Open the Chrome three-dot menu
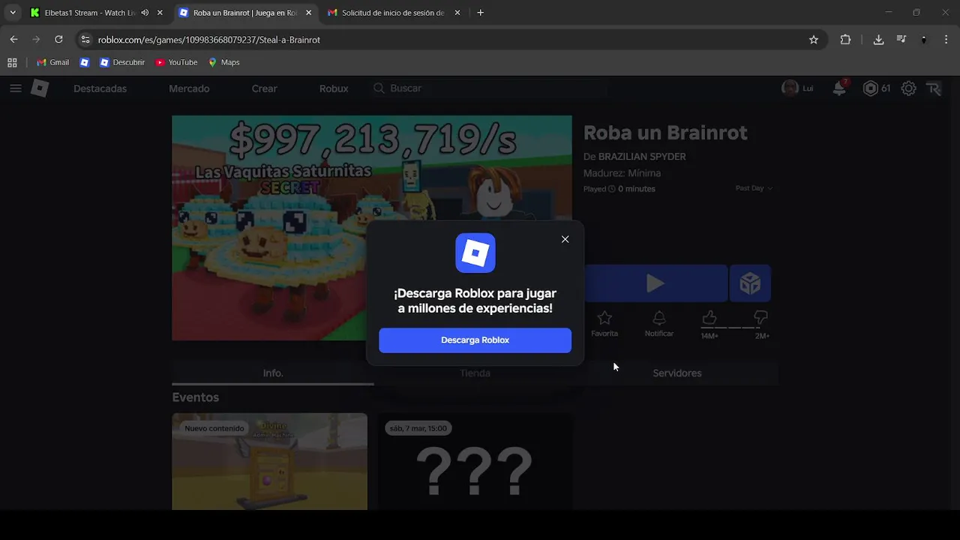Viewport: 960px width, 540px height. (946, 40)
